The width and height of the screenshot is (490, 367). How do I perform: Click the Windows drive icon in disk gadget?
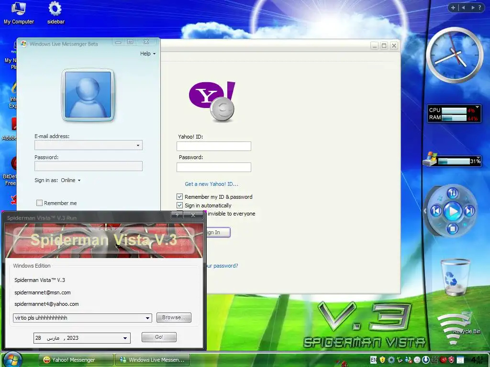pos(430,159)
